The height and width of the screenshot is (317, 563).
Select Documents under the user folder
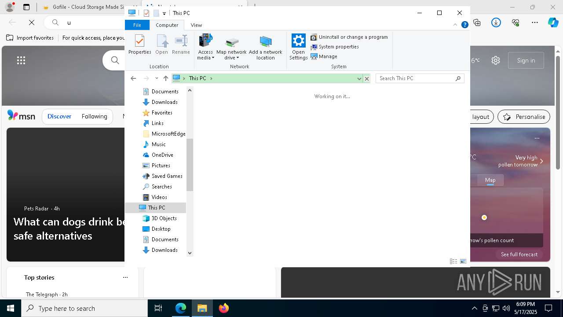click(165, 92)
